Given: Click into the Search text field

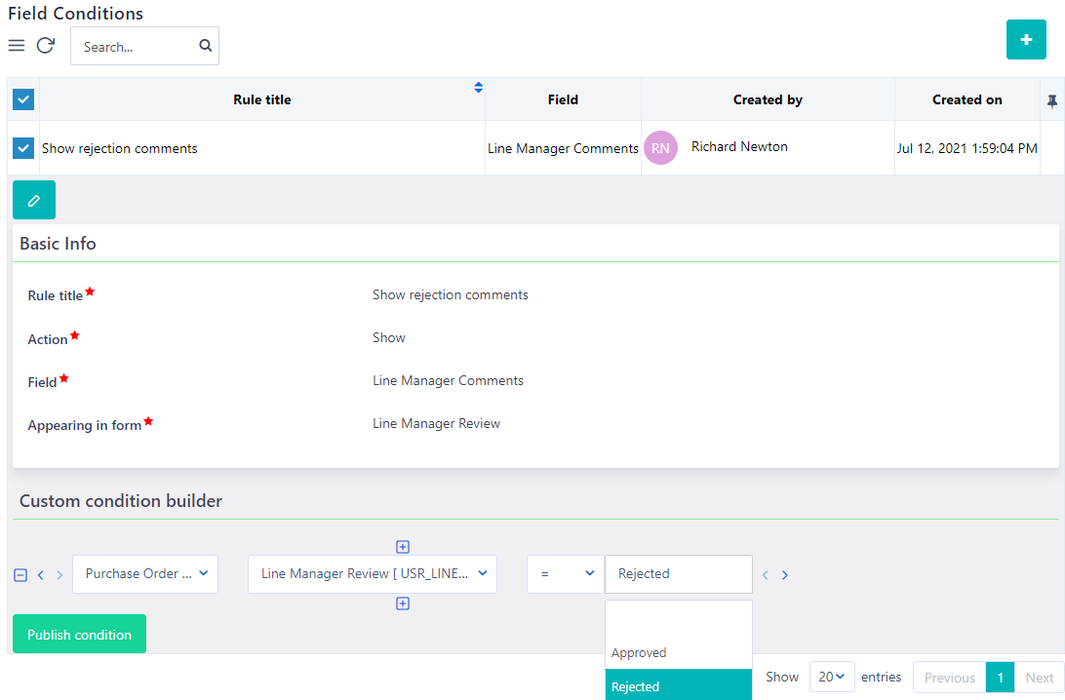Looking at the screenshot, I should (137, 47).
